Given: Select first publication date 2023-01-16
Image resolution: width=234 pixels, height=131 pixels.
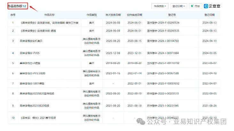Looking at the screenshot, I should (x=113, y=73).
